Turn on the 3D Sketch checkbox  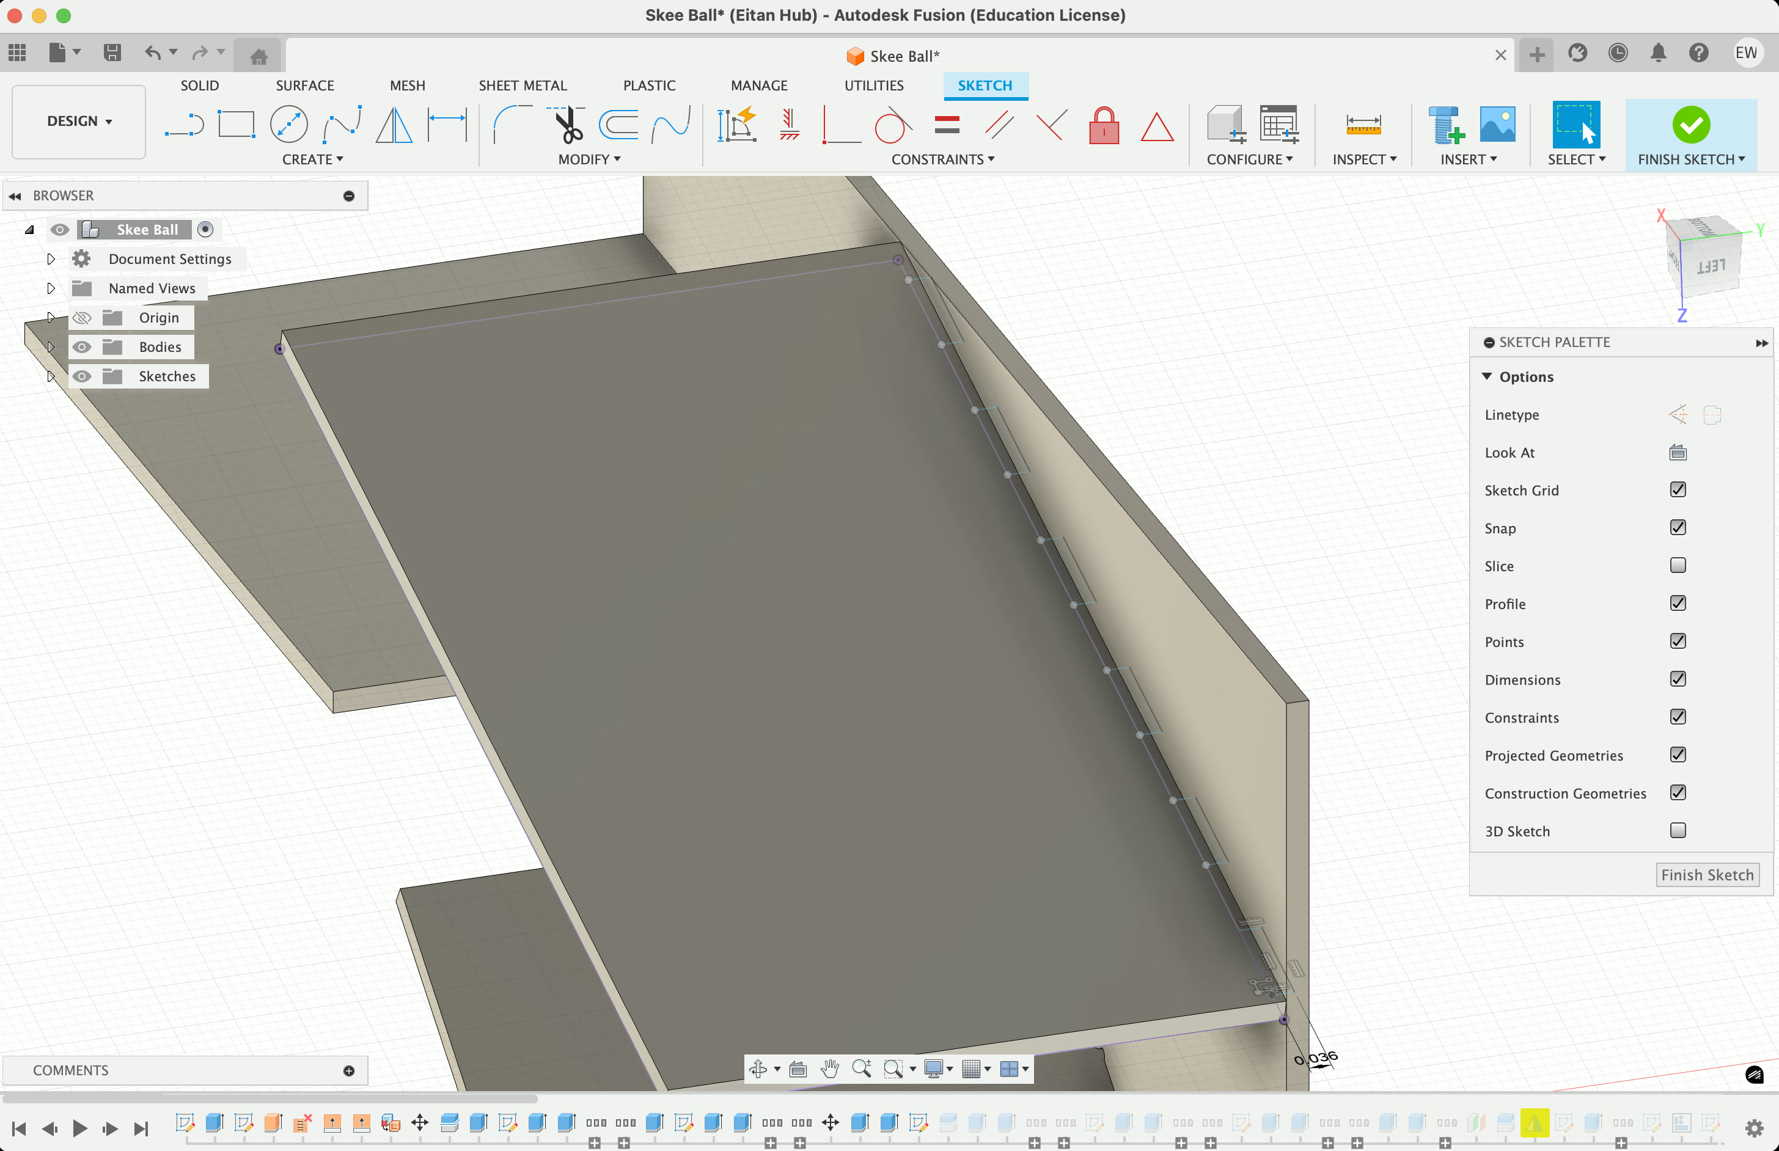[1678, 830]
